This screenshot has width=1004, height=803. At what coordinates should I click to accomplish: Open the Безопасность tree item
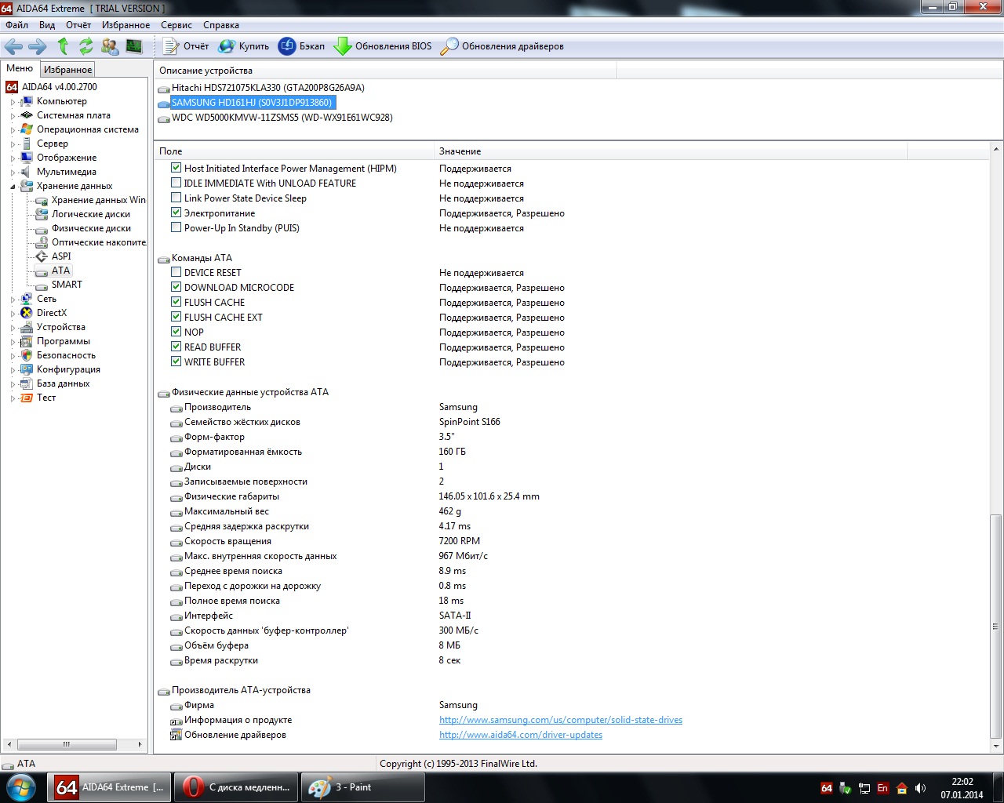66,355
